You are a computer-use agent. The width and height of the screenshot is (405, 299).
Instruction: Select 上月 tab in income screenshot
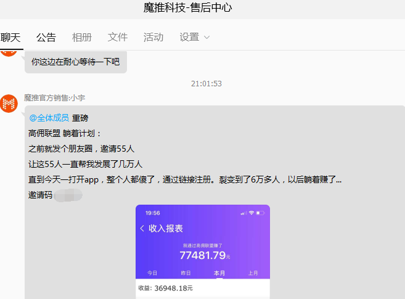click(x=253, y=273)
